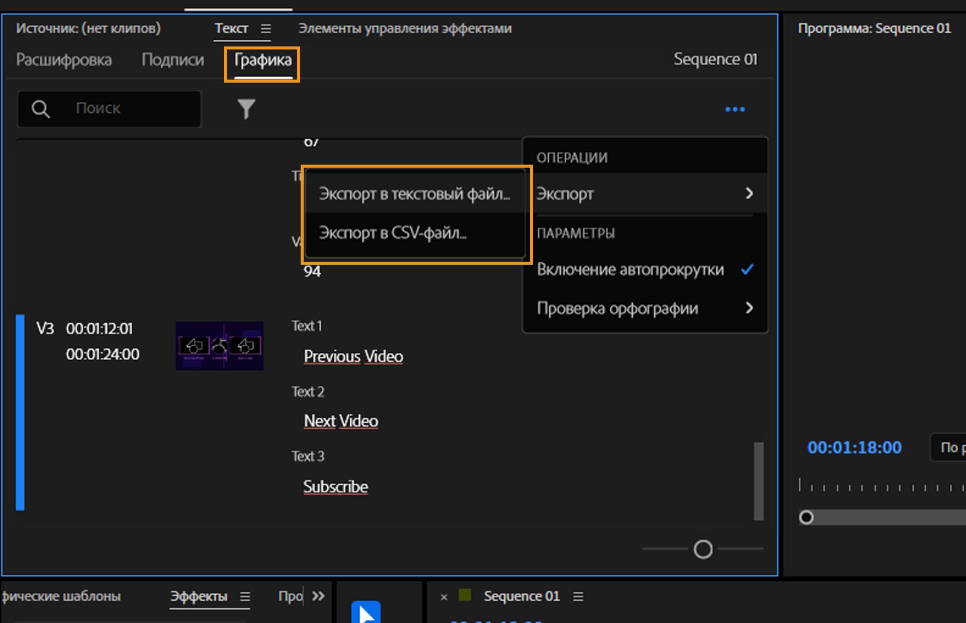Viewport: 966px width, 623px height.
Task: Open the Источник: (нет клипов) panel tab
Action: click(x=88, y=28)
